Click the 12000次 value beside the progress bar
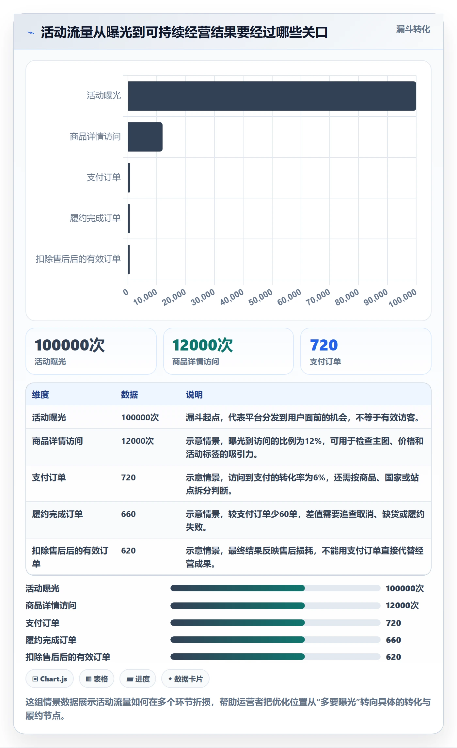The height and width of the screenshot is (748, 457). 402,605
